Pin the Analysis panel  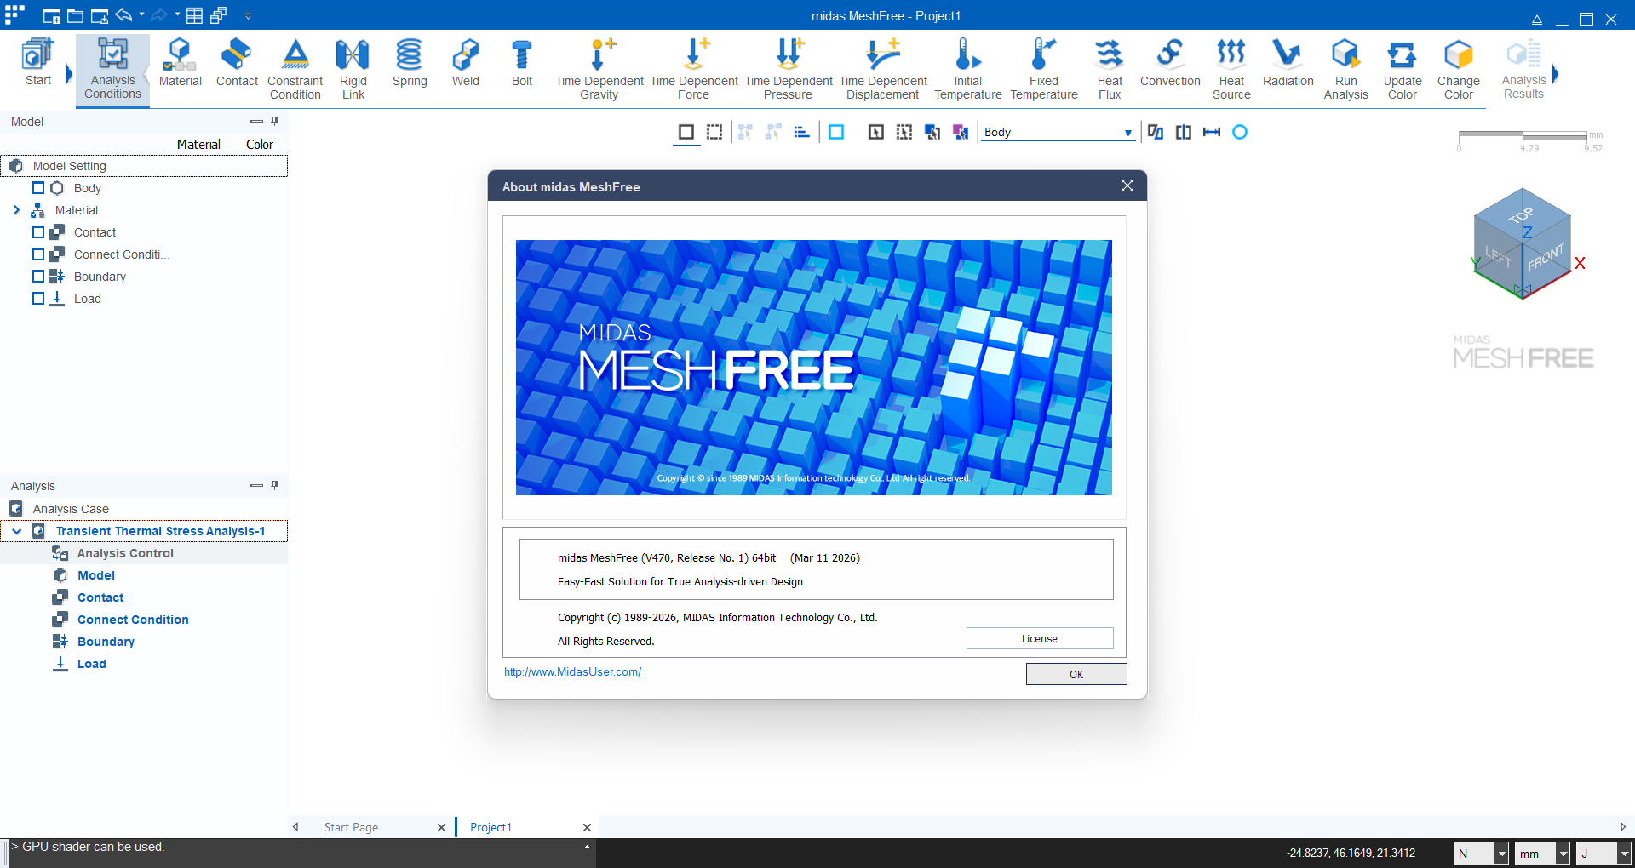(x=274, y=485)
